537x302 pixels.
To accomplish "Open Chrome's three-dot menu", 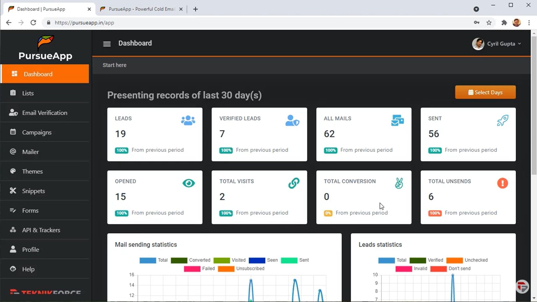I will pos(529,23).
